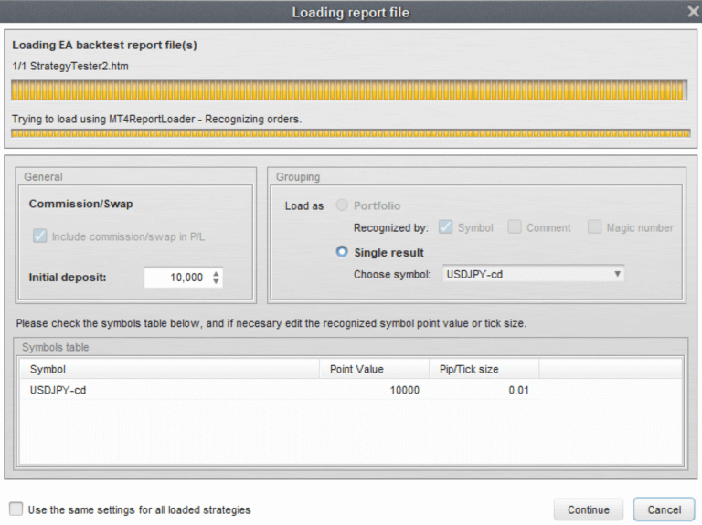This screenshot has height=525, width=702.
Task: Click the Point Value column header
Action: click(x=376, y=369)
